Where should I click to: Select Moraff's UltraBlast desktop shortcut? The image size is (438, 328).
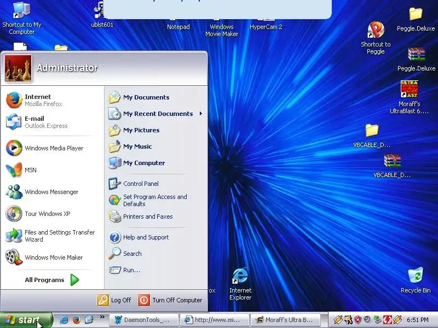coord(409,97)
